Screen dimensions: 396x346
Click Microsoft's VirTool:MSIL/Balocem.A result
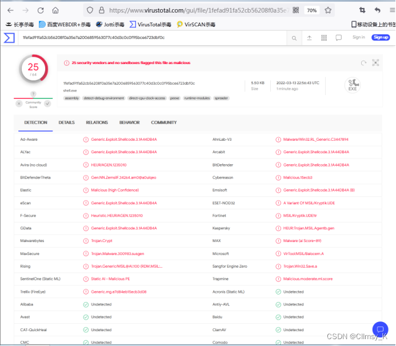303,253
